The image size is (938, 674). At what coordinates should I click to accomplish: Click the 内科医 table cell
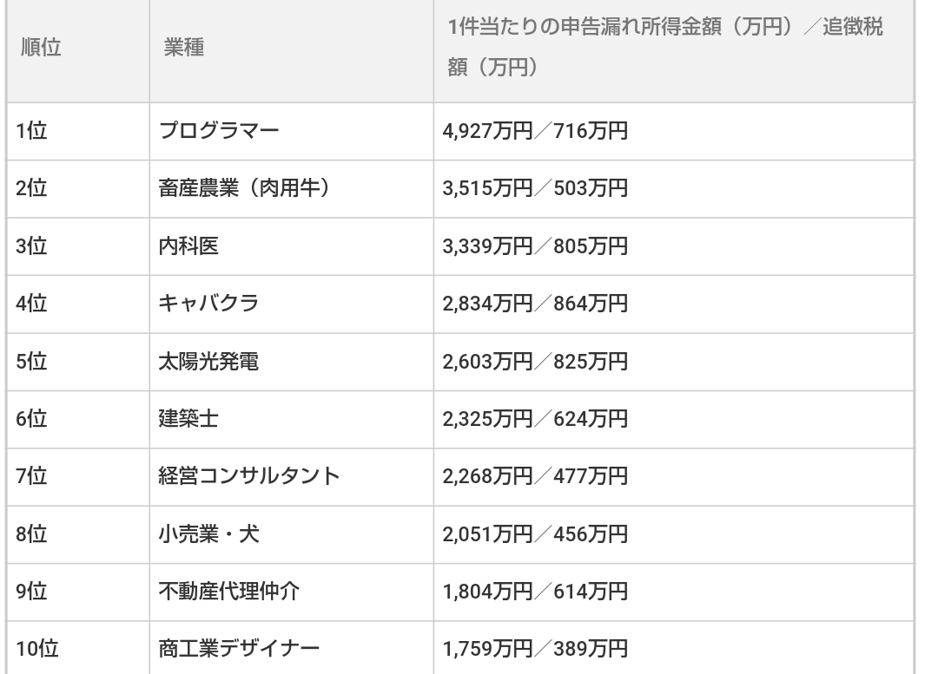[x=188, y=246]
